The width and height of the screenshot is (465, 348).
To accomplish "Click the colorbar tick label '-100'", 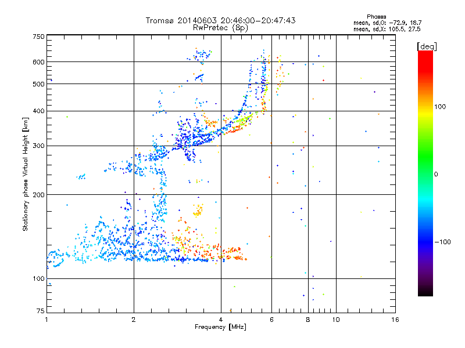I will (x=442, y=242).
